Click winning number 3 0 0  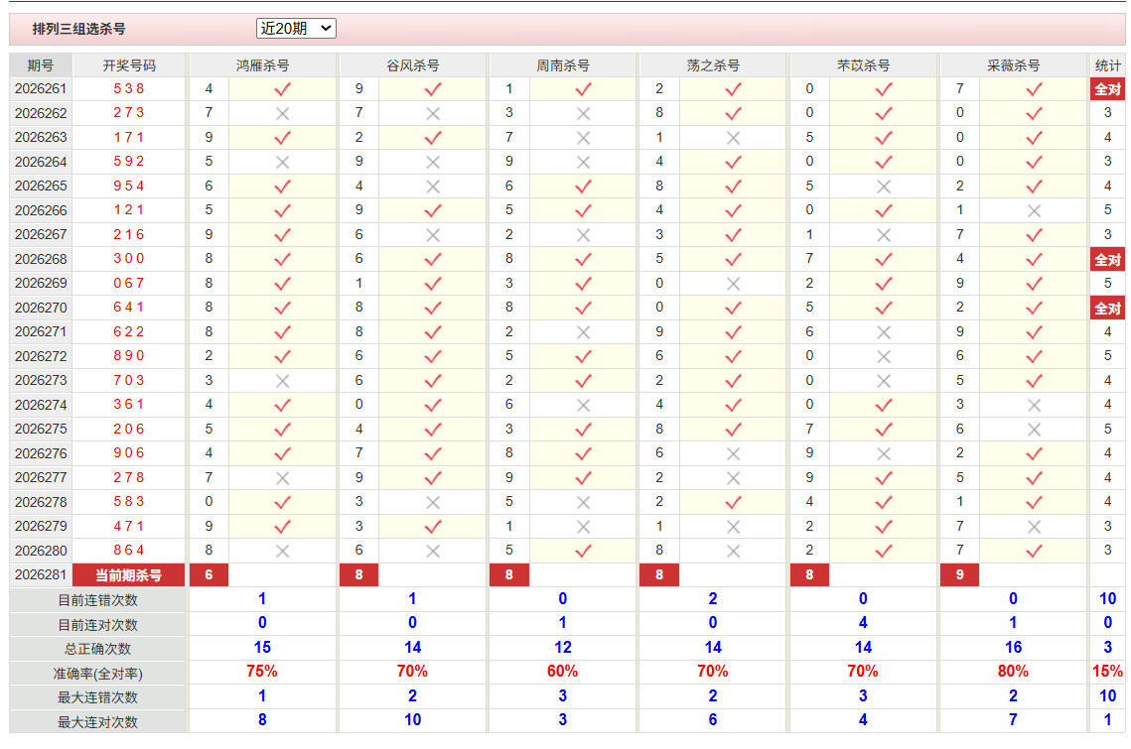[129, 259]
